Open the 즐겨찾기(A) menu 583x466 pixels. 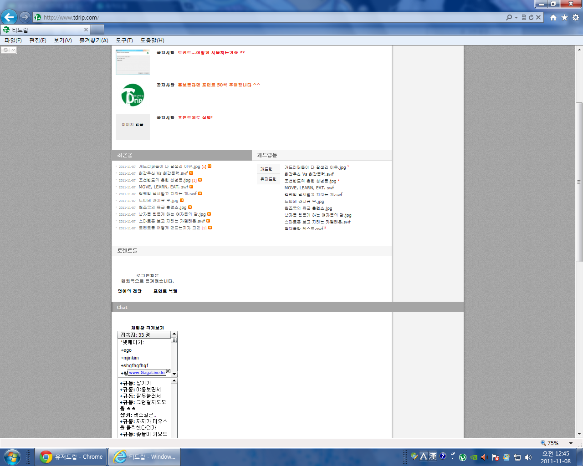(x=94, y=41)
